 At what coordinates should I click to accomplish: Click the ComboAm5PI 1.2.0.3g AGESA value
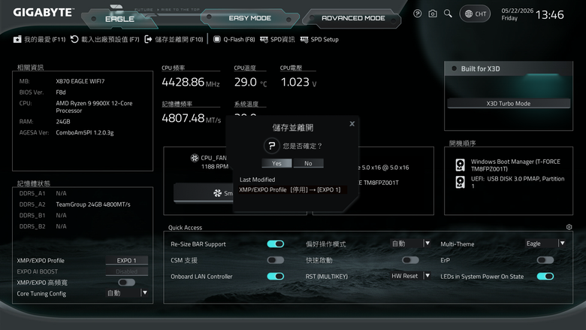(x=85, y=132)
